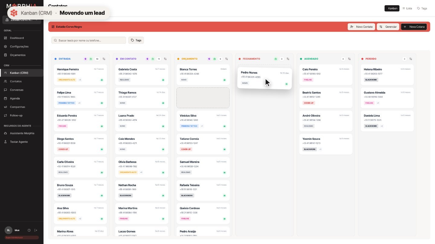Click the logout icon beside blue
The width and height of the screenshot is (435, 244).
pyautogui.click(x=36, y=230)
